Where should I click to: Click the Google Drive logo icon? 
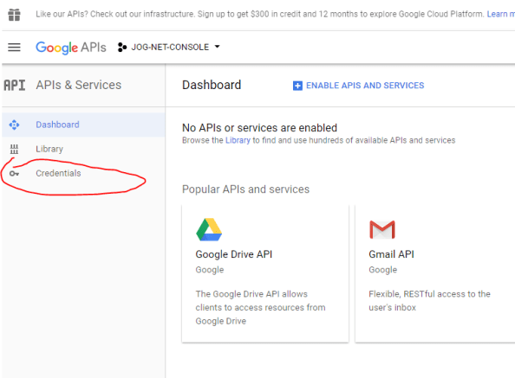coord(209,229)
